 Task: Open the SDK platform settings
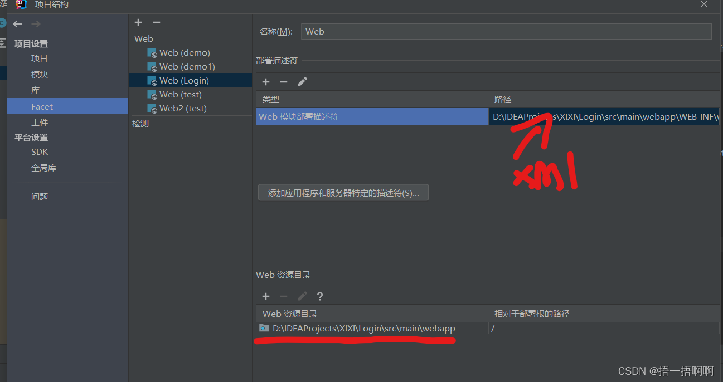[40, 151]
